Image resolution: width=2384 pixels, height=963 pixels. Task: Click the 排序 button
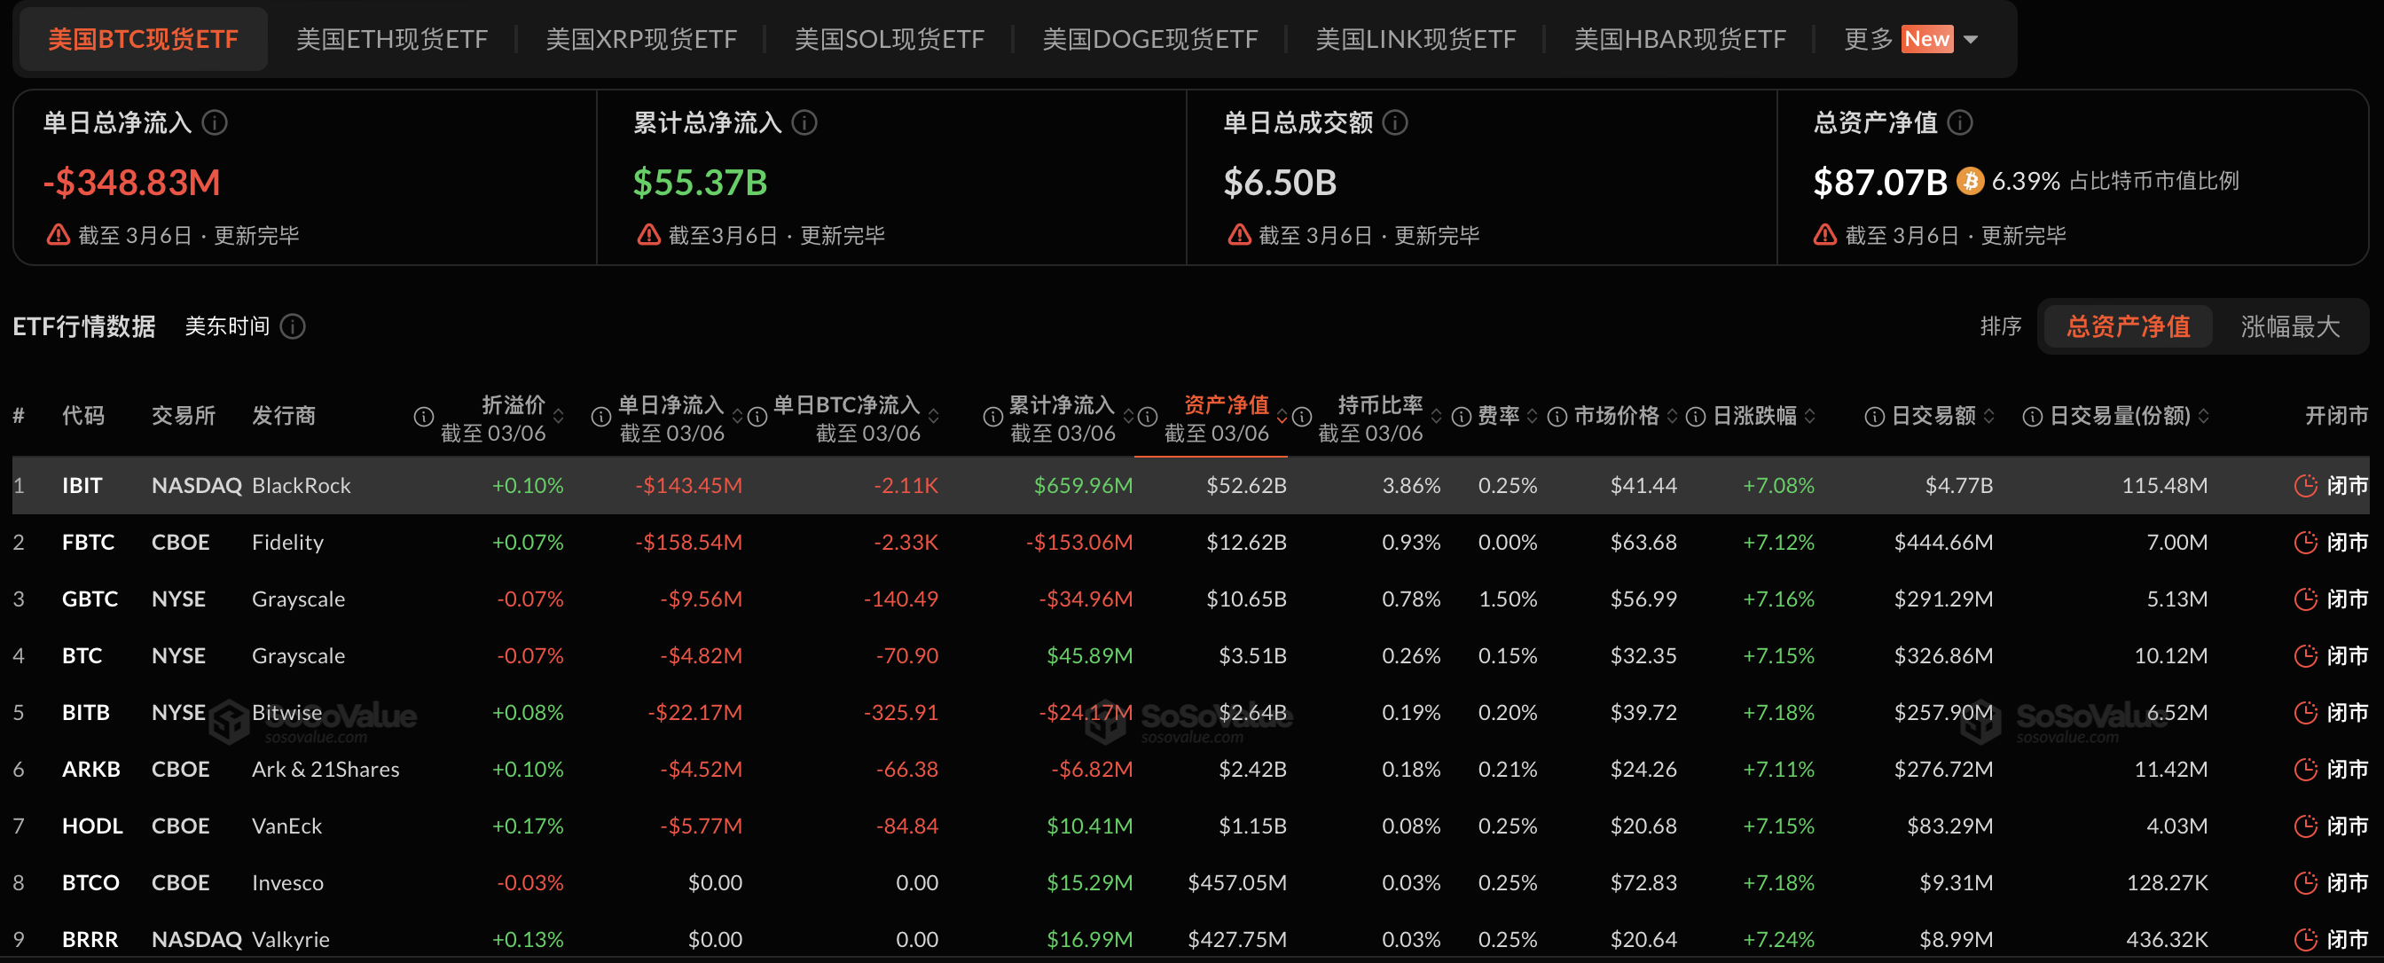click(x=2002, y=325)
